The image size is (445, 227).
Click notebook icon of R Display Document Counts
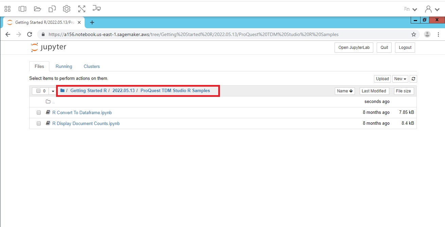[x=48, y=123]
